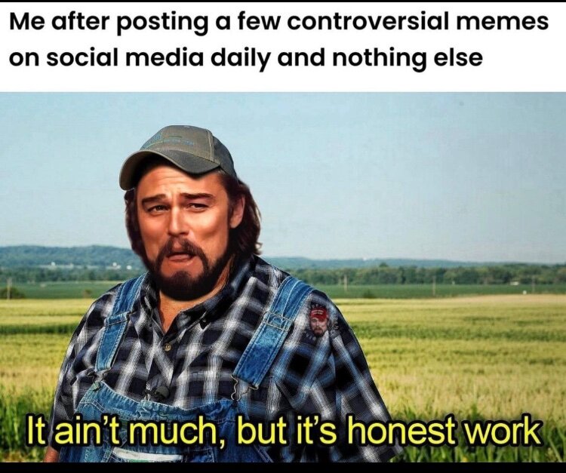Click the shirt collar button
Viewport: 566px width, 473px height.
pyautogui.click(x=167, y=348)
